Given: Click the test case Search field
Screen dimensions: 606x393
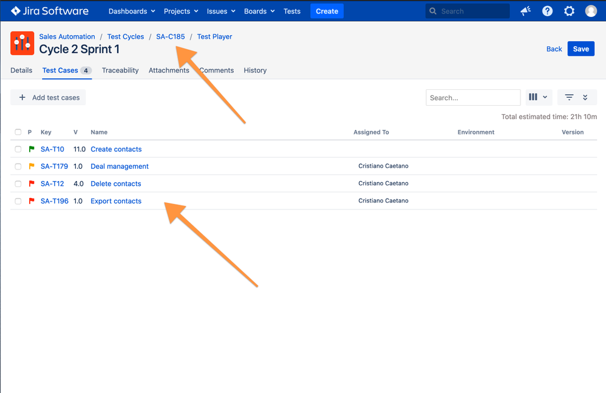Looking at the screenshot, I should (473, 97).
